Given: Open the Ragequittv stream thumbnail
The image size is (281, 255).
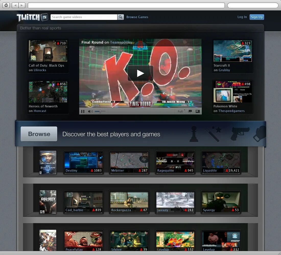Looking at the screenshot, I should point(175,162).
